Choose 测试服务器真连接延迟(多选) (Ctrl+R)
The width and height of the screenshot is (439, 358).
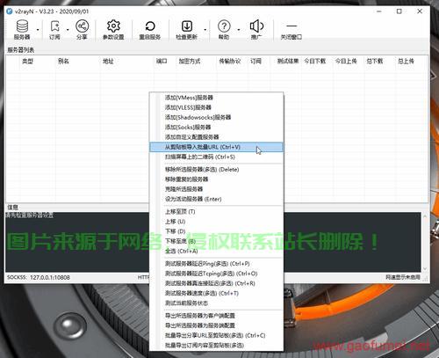tap(216, 283)
